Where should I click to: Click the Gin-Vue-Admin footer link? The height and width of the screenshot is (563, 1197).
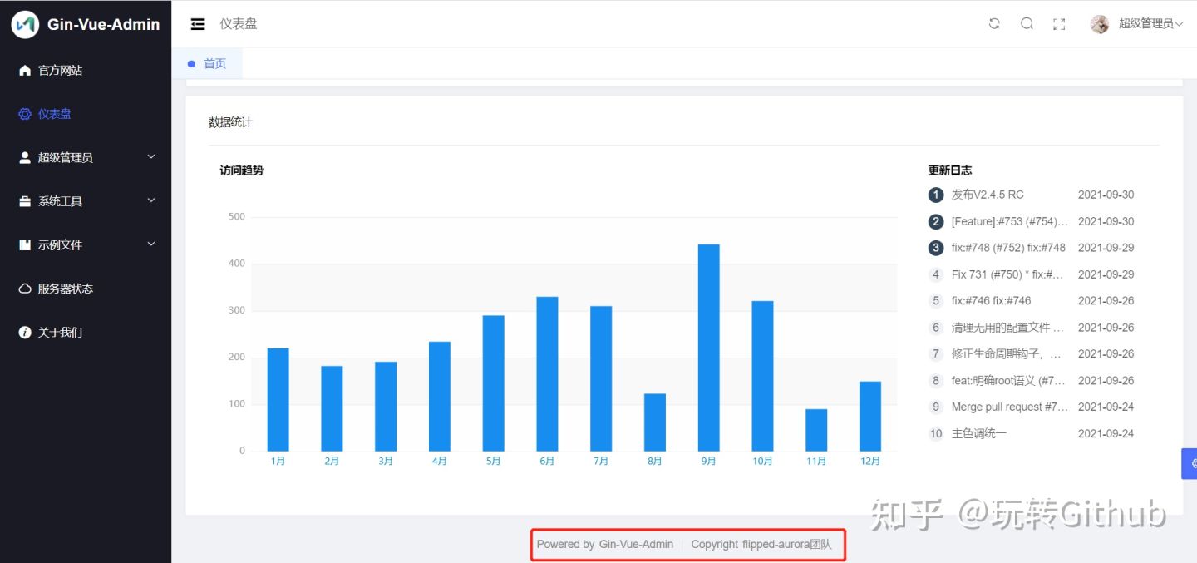(x=636, y=544)
